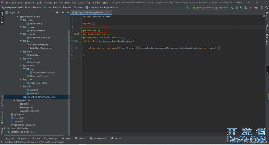The width and height of the screenshot is (269, 145).
Task: Open the Java Enterprise tool window
Action: pyautogui.click(x=98, y=139)
